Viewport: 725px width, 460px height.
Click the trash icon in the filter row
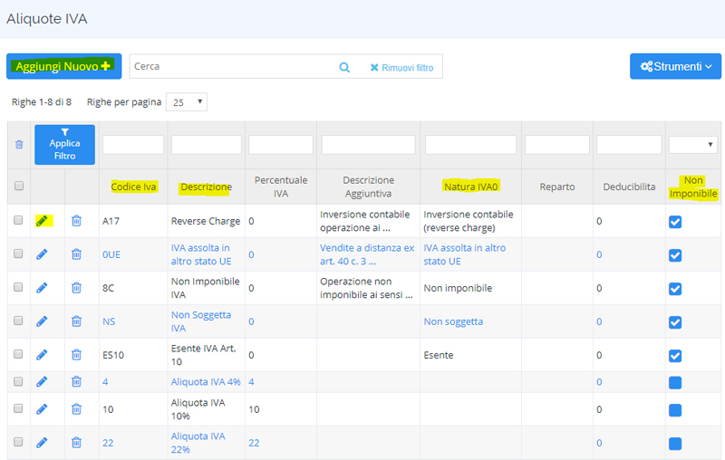tap(19, 145)
